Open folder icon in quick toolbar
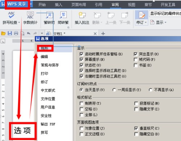 (x=3, y=33)
